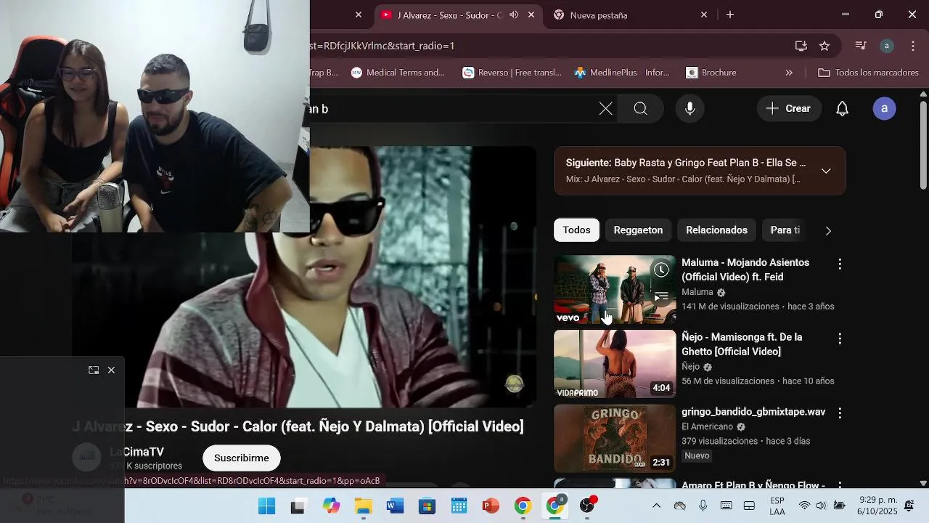Launch Copilot from the taskbar
The width and height of the screenshot is (929, 523).
click(331, 506)
